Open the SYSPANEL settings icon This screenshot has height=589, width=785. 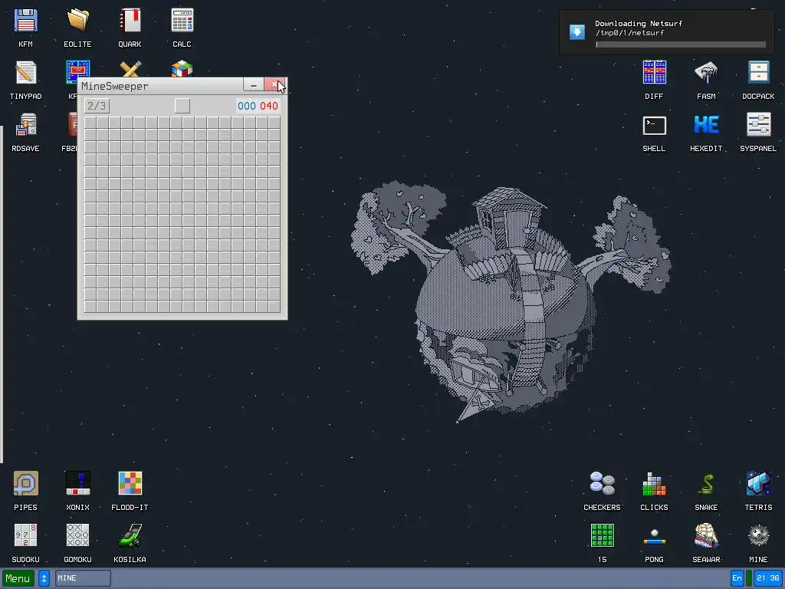point(758,125)
